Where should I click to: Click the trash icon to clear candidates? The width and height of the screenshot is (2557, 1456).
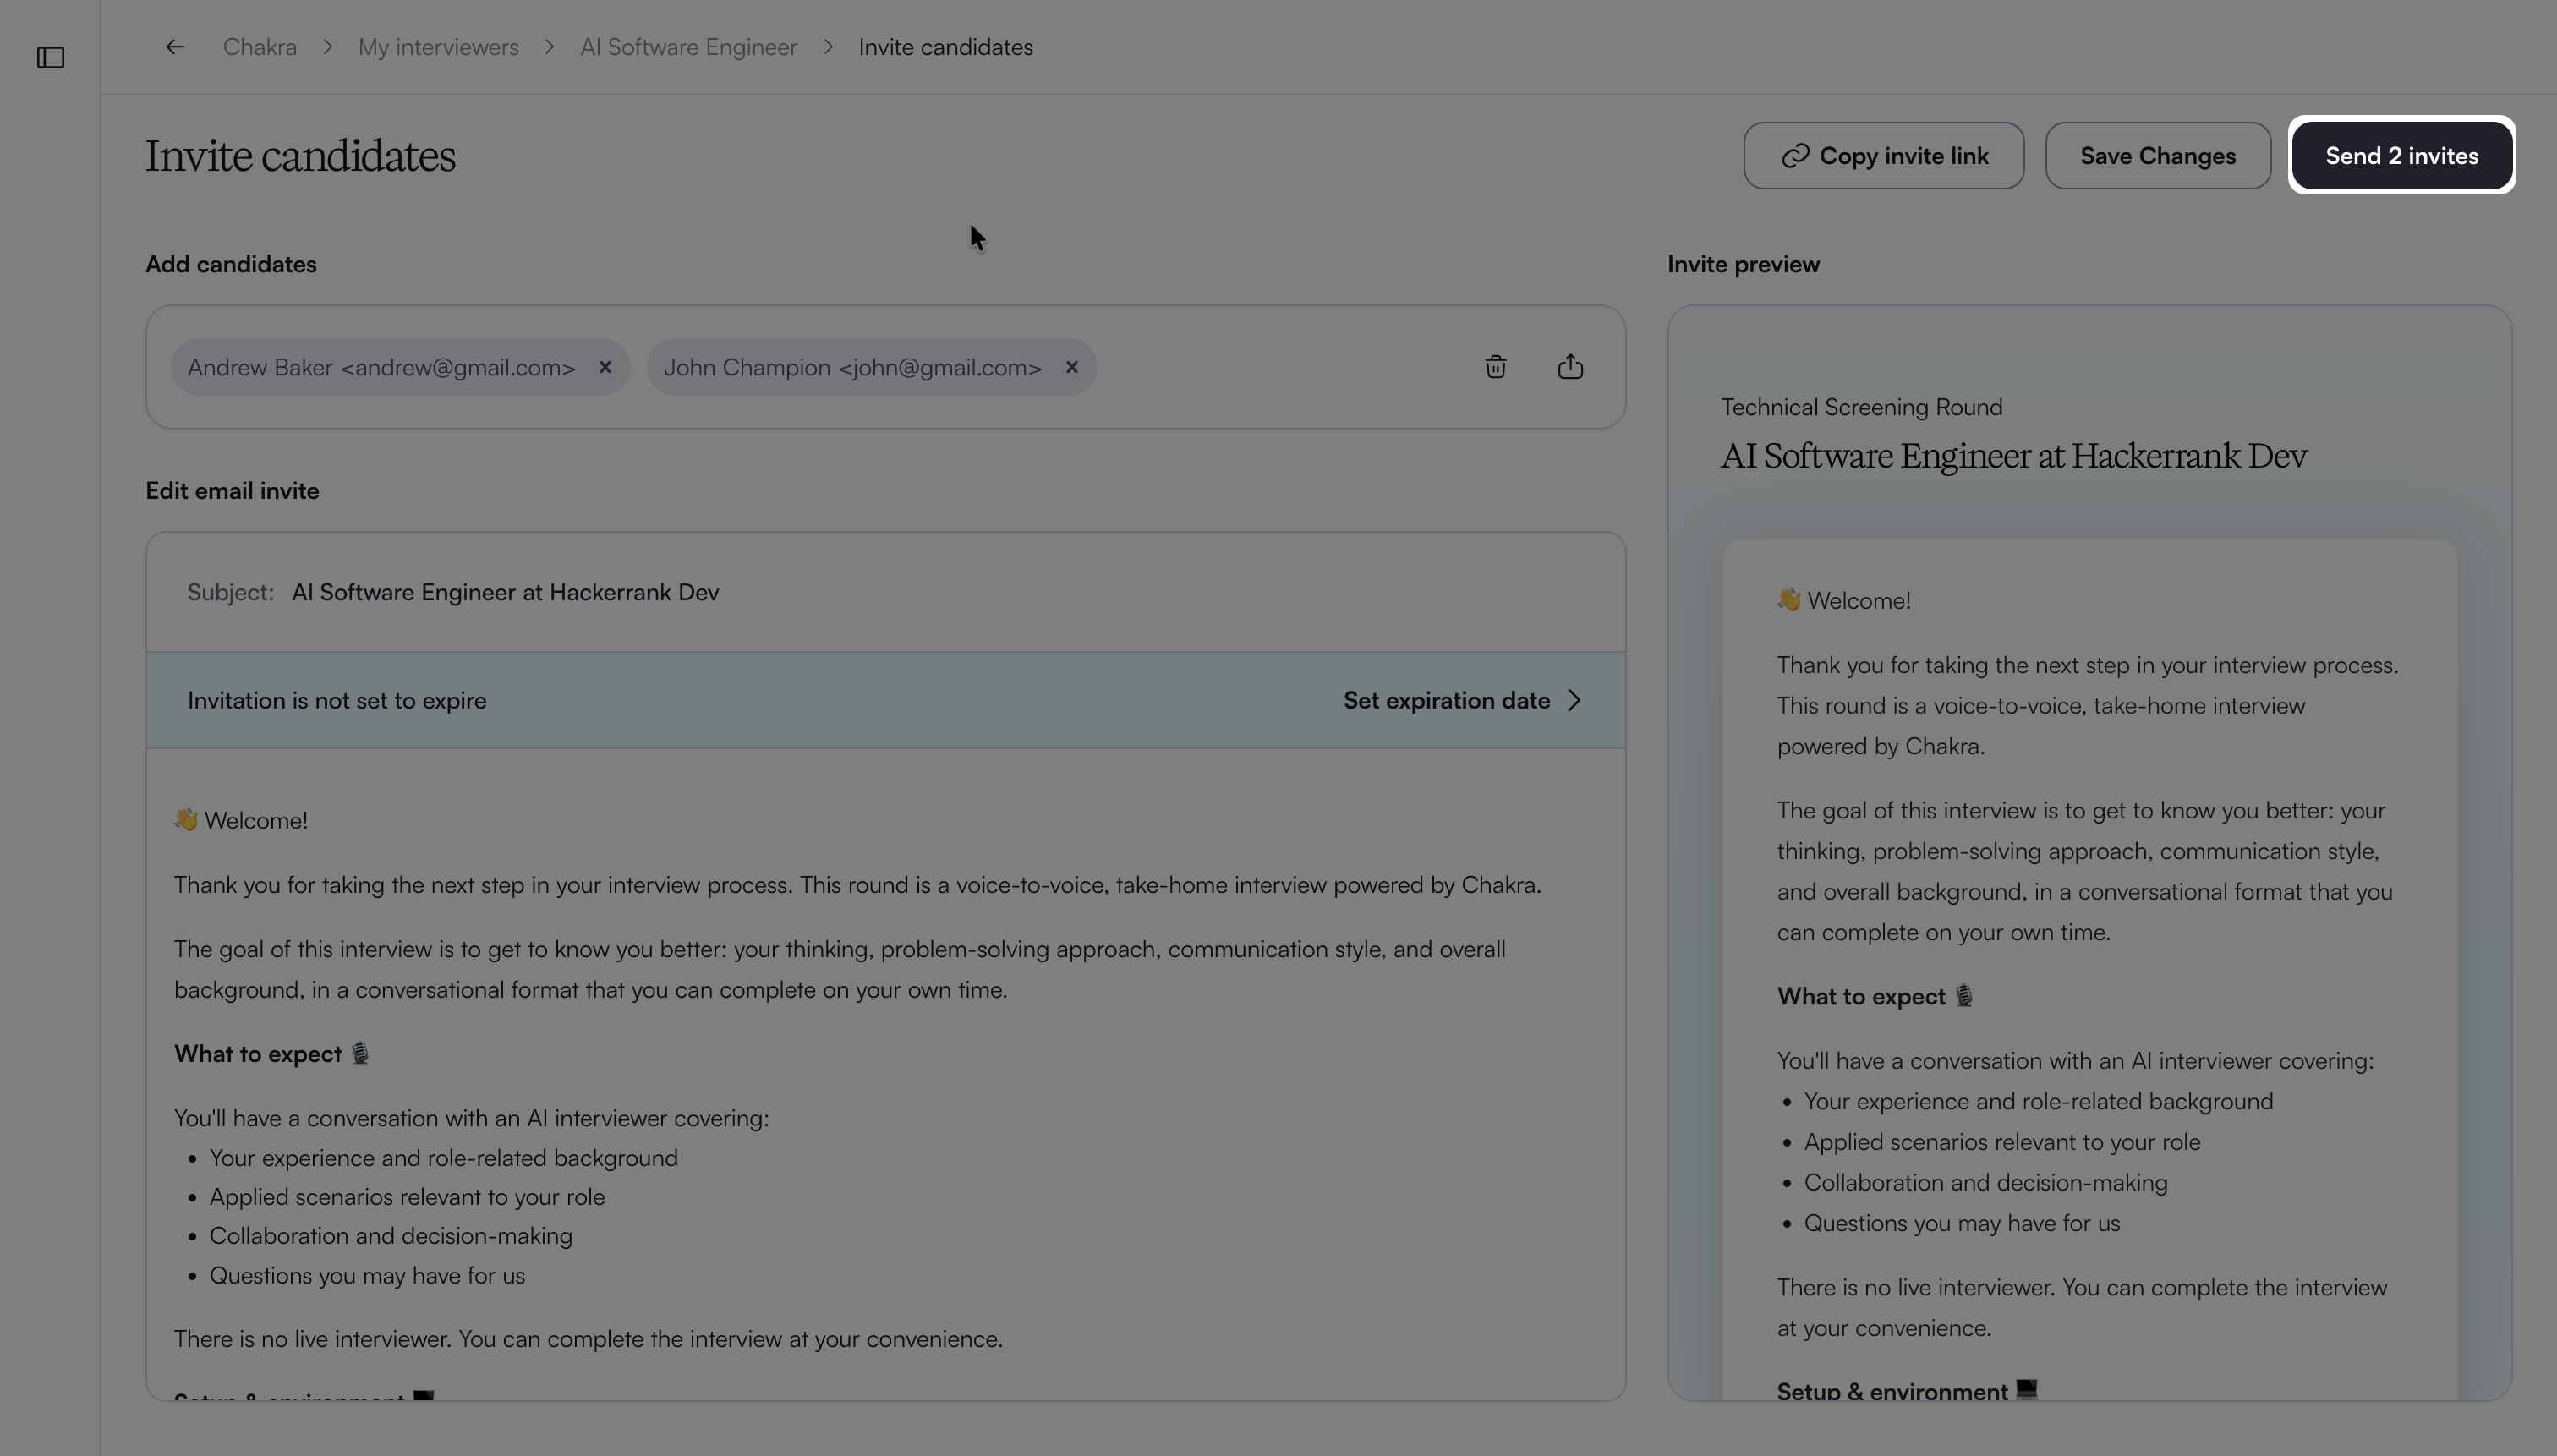coord(1495,367)
